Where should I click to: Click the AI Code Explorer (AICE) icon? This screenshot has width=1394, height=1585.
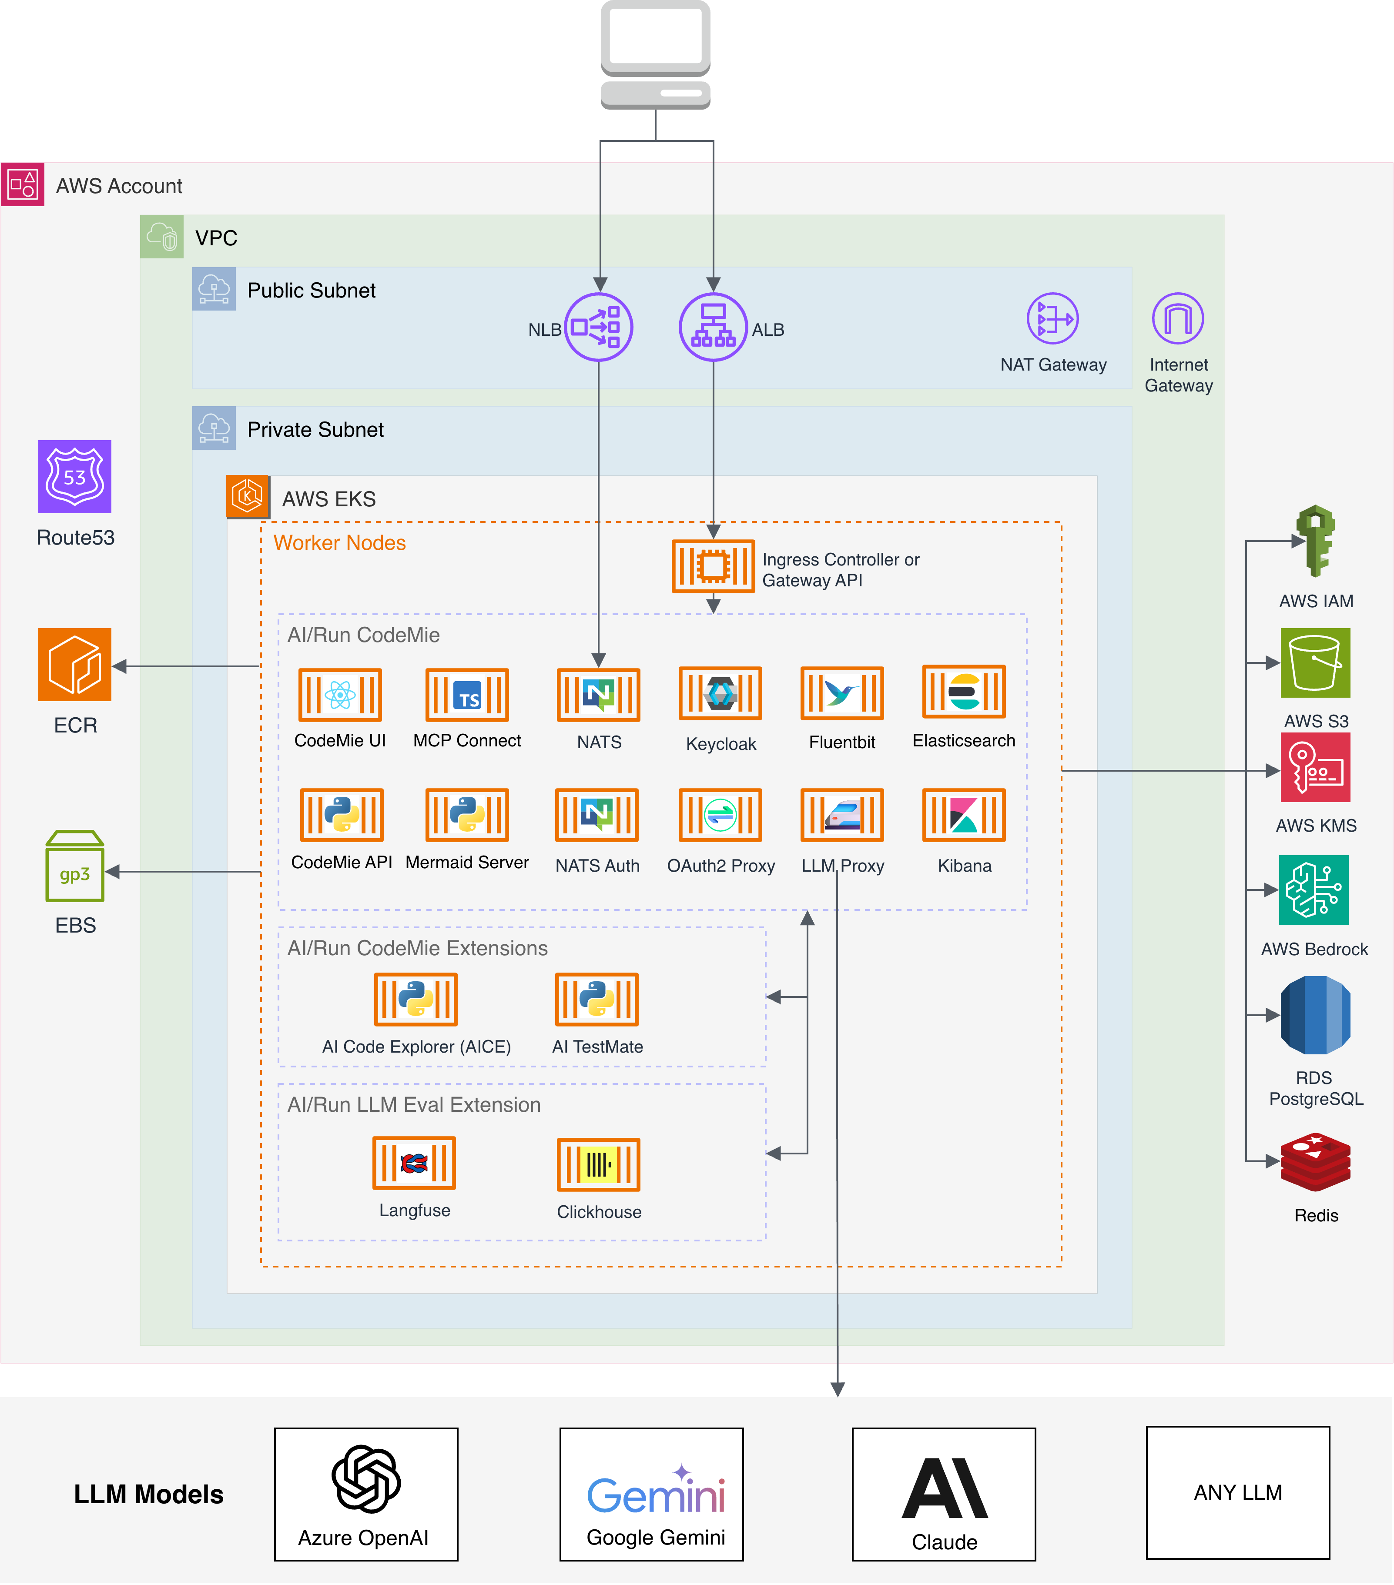(x=416, y=1000)
